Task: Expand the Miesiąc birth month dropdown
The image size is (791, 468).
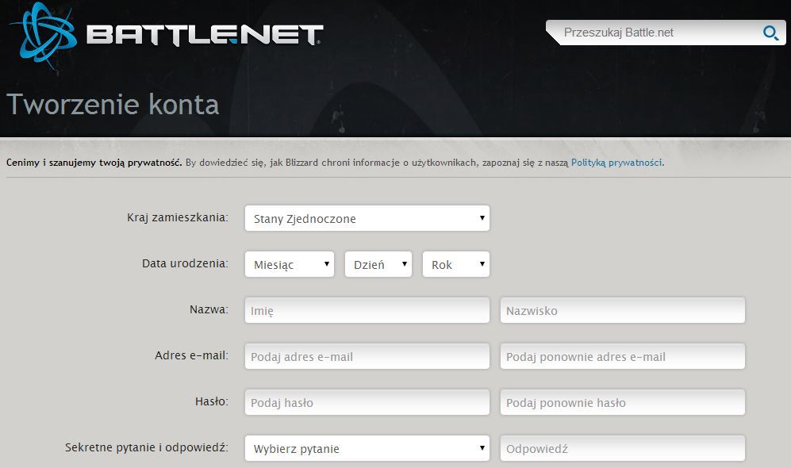Action: (x=290, y=264)
